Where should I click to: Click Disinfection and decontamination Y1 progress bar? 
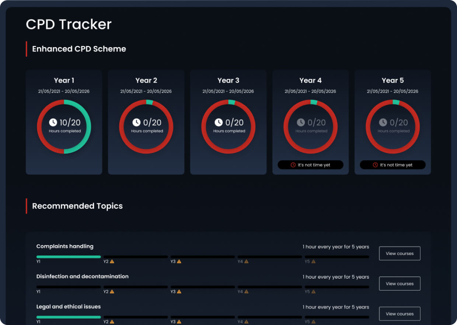pyautogui.click(x=69, y=287)
